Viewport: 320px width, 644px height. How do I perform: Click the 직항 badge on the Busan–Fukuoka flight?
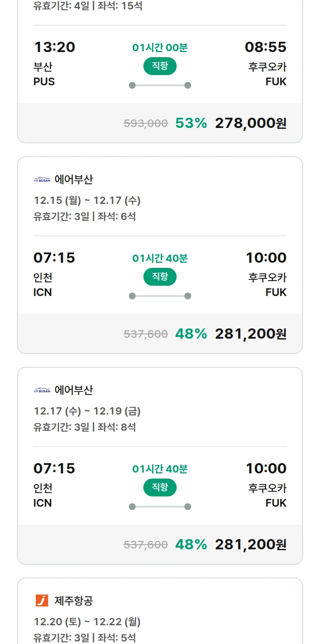[160, 66]
